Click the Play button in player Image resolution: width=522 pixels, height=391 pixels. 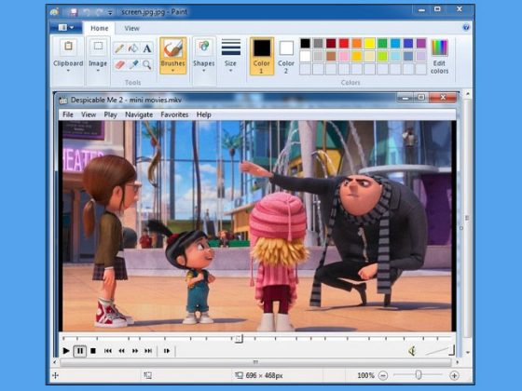[x=66, y=351]
